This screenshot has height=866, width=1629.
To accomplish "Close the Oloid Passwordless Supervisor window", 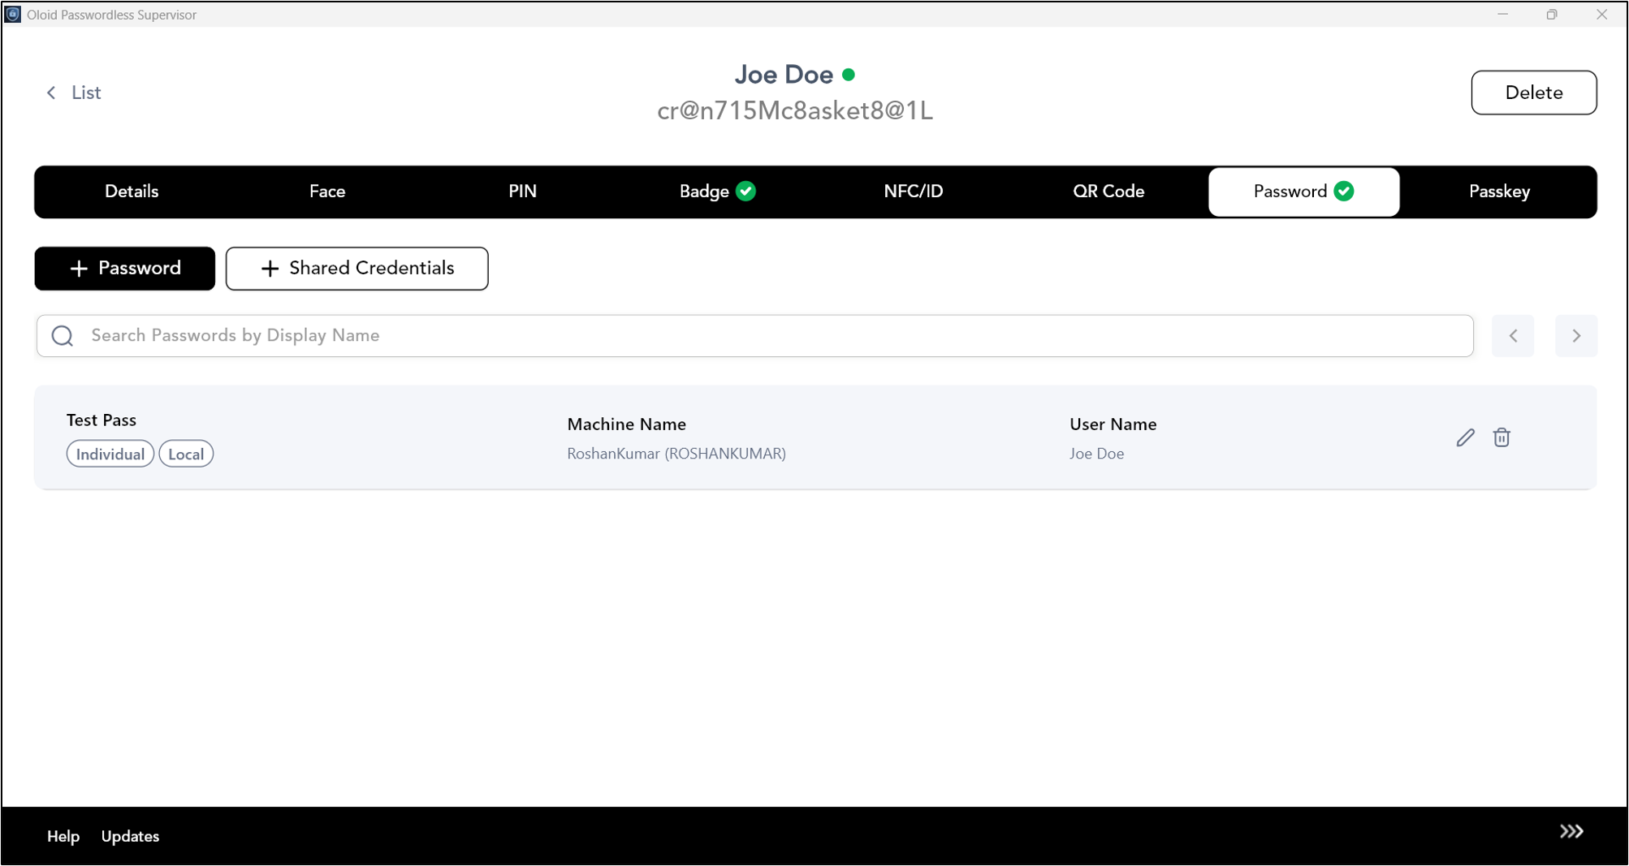I will [x=1601, y=15].
